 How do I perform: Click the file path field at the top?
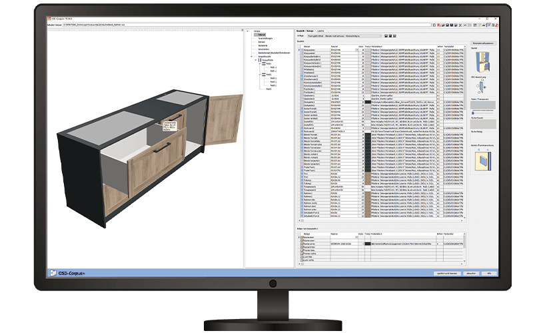247,25
